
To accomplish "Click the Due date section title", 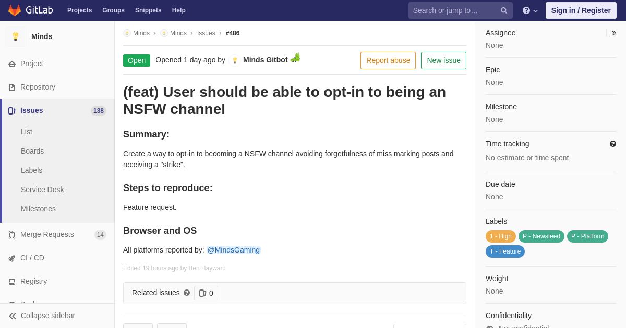I will point(500,184).
